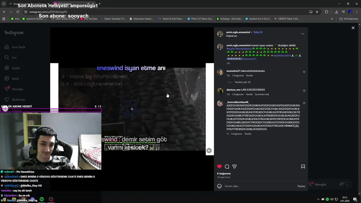The height and width of the screenshot is (203, 361).
Task: Toggle the video's mute speaker icon
Action: pyautogui.click(x=209, y=151)
